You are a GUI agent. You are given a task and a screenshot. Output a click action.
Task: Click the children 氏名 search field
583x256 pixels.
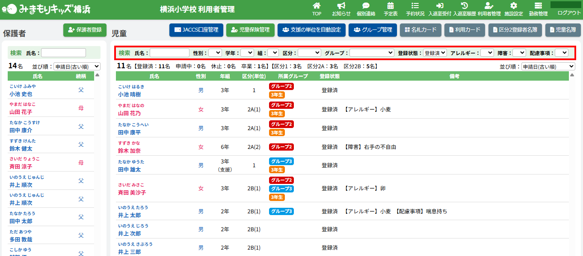(x=169, y=53)
